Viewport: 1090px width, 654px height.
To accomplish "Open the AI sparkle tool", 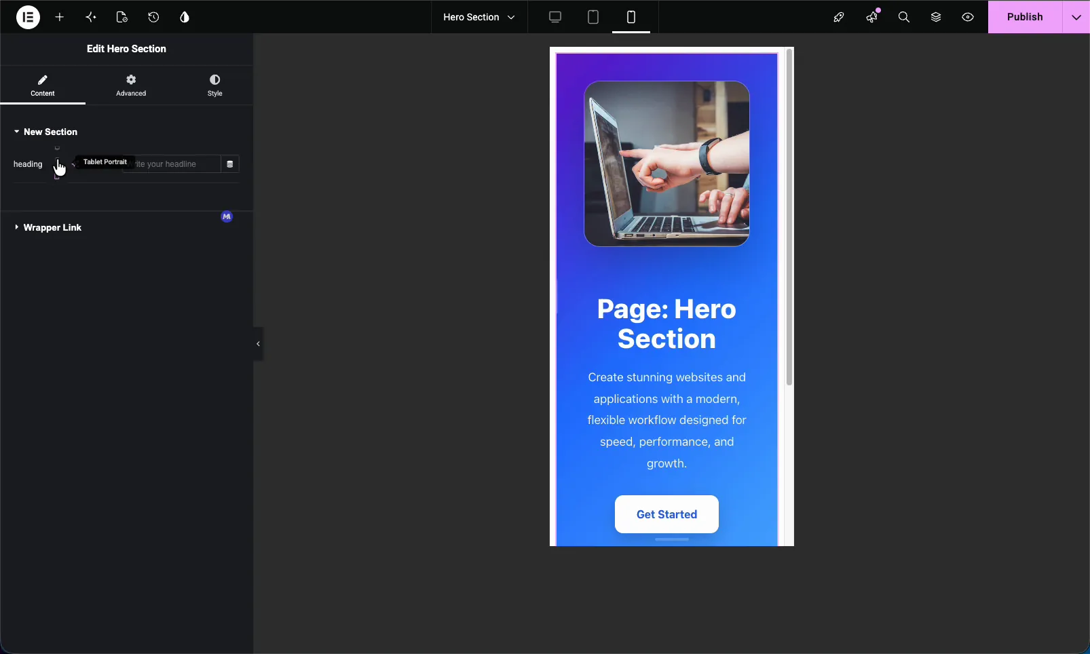I will [x=91, y=17].
